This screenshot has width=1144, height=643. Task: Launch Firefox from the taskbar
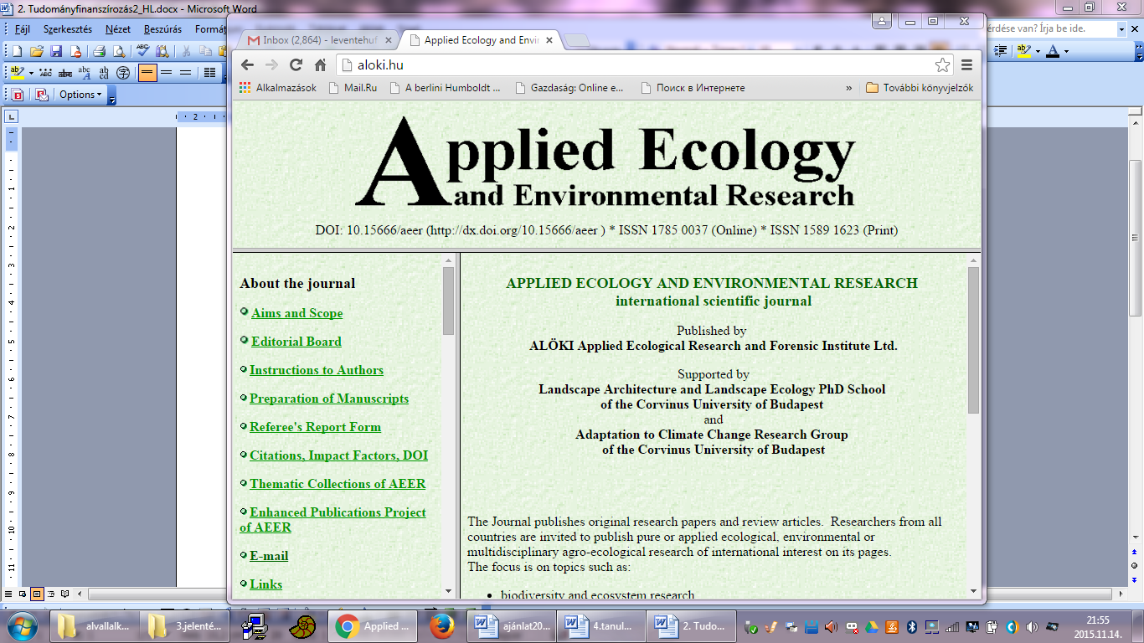pyautogui.click(x=442, y=625)
